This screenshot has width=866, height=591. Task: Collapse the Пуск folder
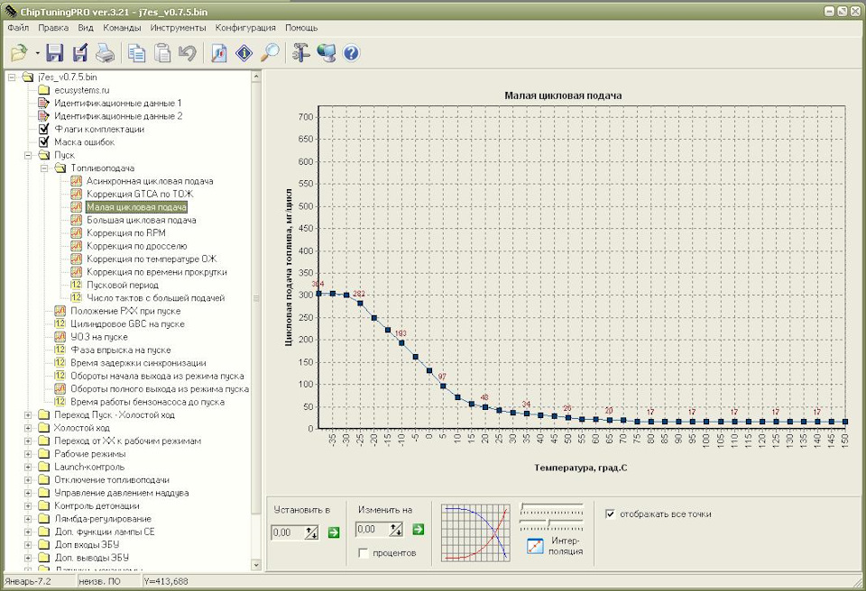tap(28, 155)
